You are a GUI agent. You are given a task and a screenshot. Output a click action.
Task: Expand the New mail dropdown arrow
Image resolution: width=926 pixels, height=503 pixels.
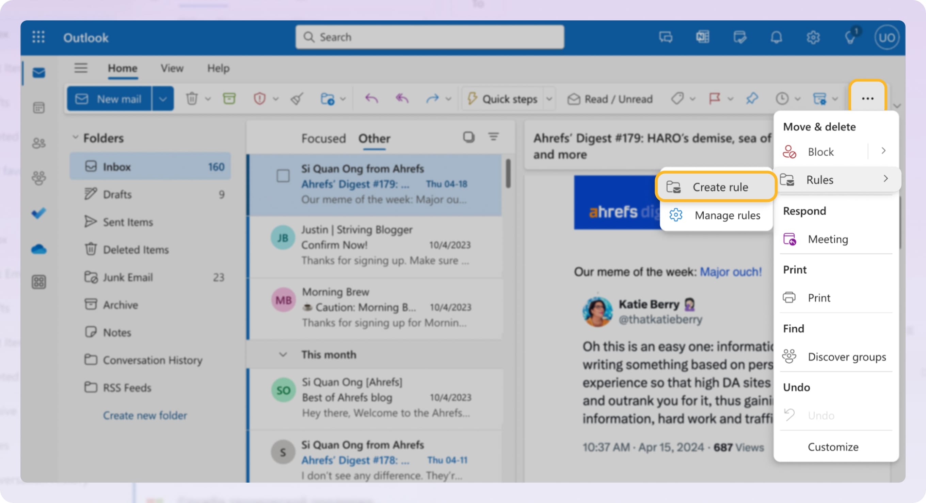click(163, 99)
